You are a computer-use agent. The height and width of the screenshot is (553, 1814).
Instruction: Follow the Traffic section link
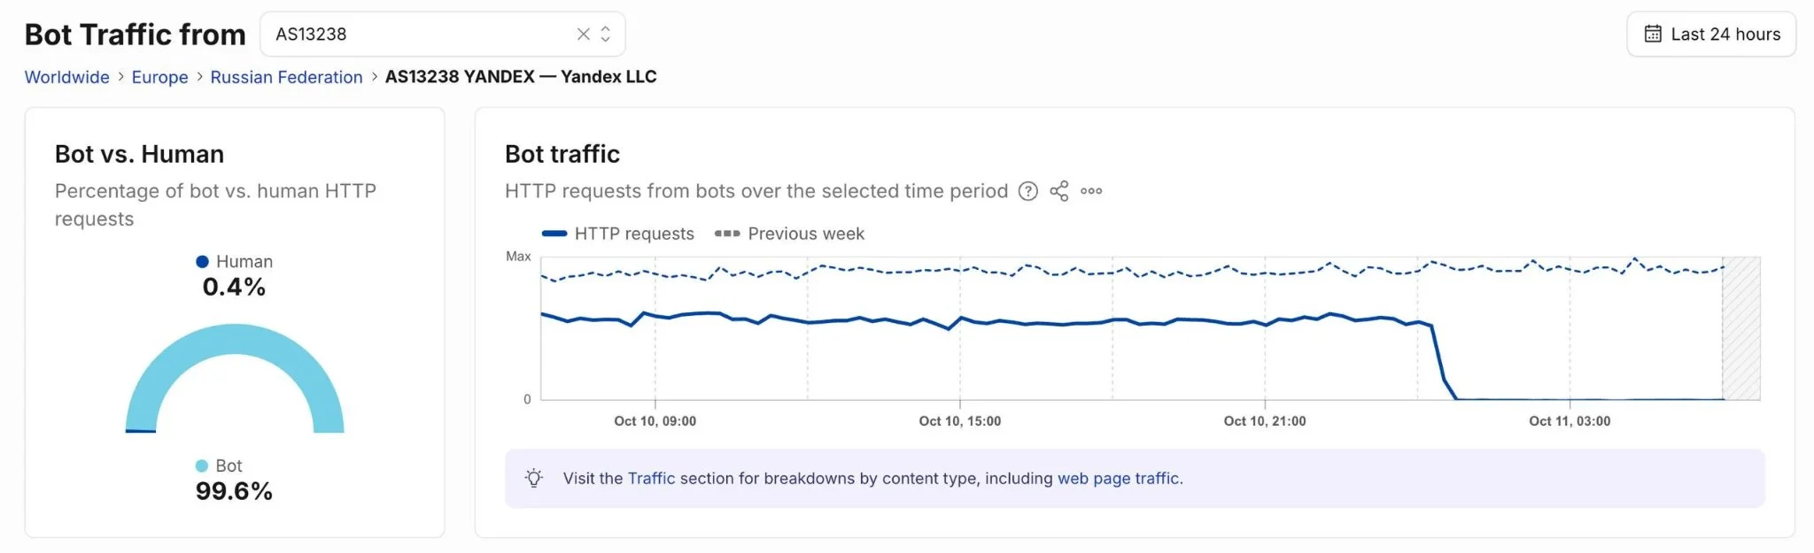[x=651, y=479]
